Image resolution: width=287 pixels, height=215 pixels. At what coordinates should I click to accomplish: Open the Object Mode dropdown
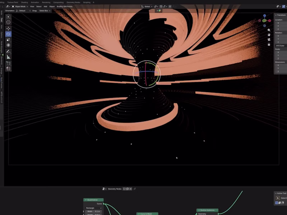[20, 6]
